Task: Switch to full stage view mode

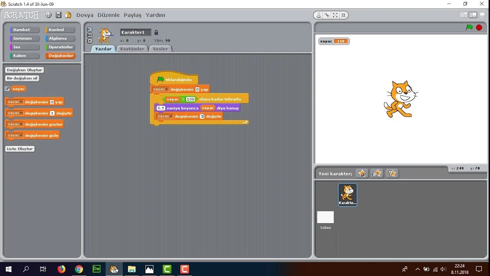Action: coord(473,15)
